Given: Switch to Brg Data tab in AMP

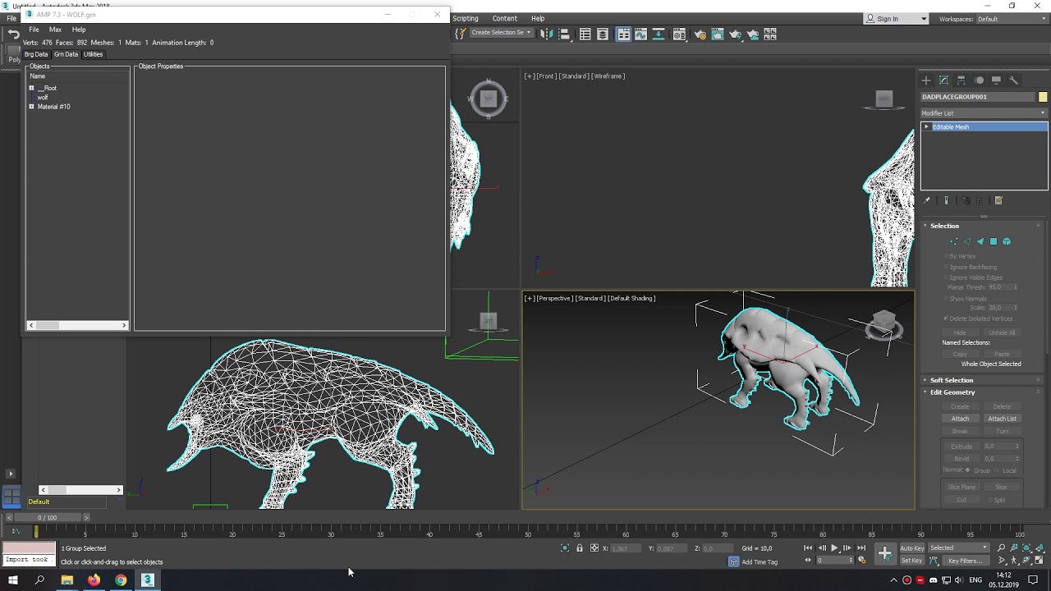Looking at the screenshot, I should tap(36, 54).
